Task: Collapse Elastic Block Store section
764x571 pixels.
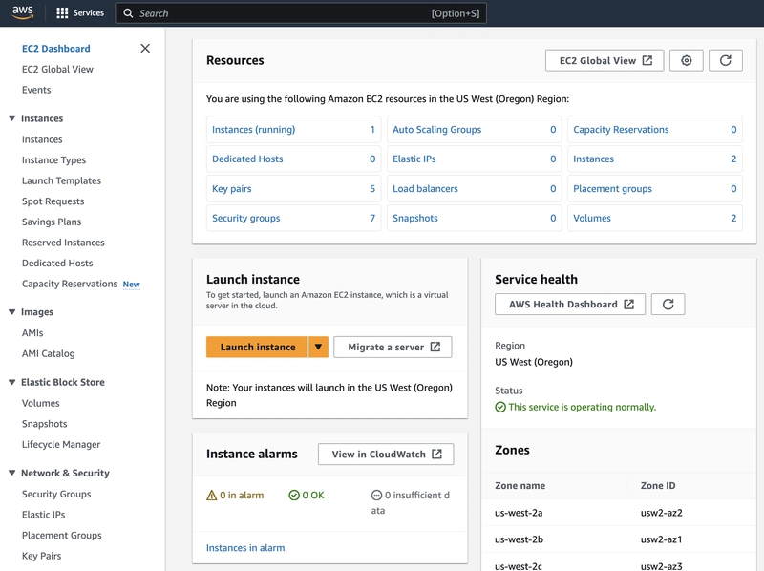Action: coord(12,382)
